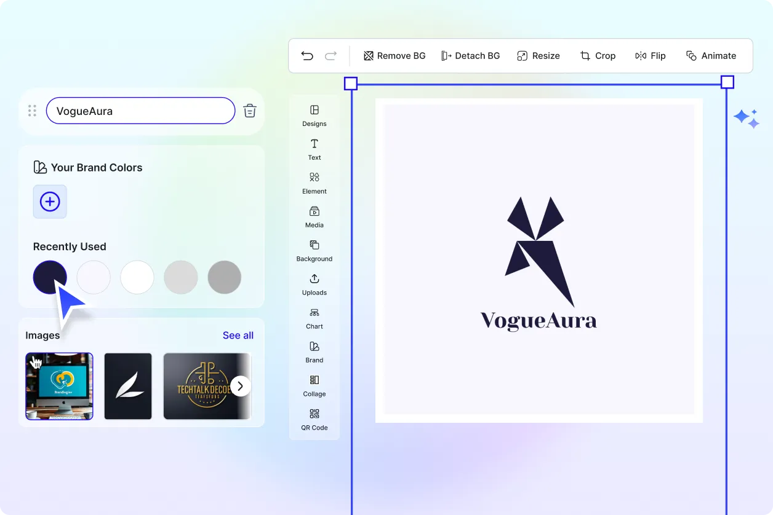Open the QR Code tool
773x515 pixels.
314,419
